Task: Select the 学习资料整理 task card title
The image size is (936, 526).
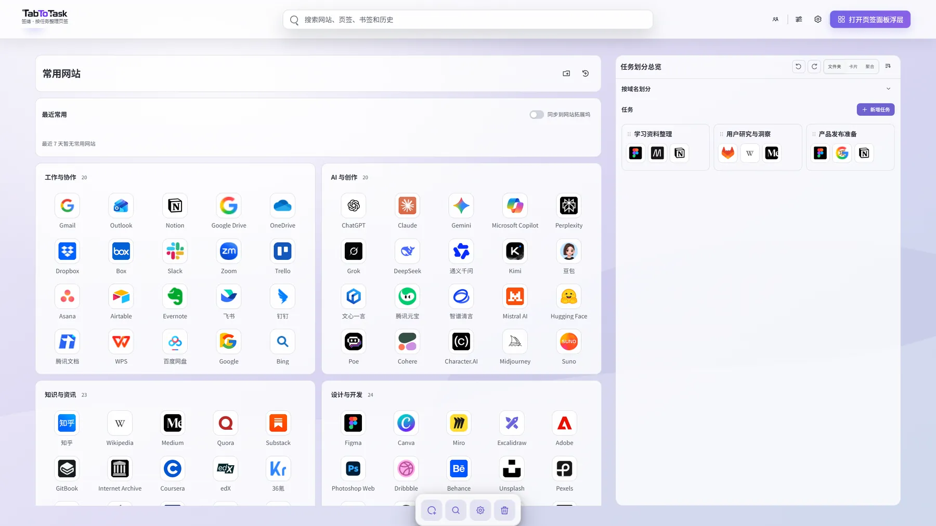Action: pyautogui.click(x=653, y=134)
